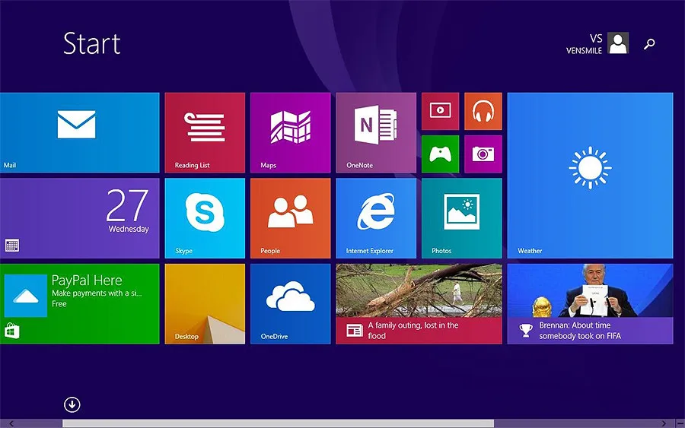Open news tile about family outing flood
The width and height of the screenshot is (685, 428).
(419, 303)
